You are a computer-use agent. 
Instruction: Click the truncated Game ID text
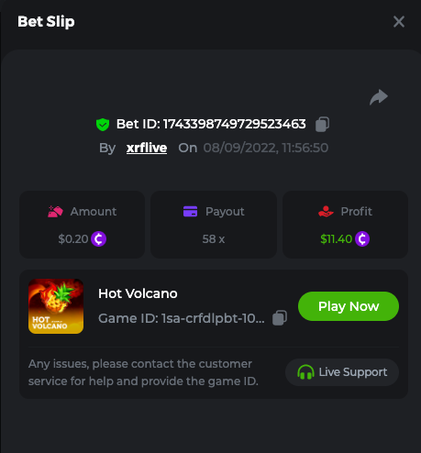(x=182, y=318)
